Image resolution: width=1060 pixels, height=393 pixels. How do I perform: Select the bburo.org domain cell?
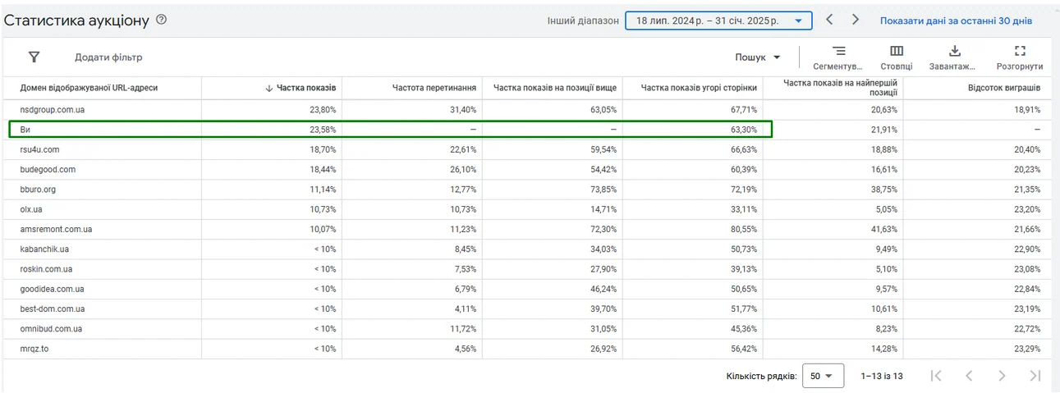tap(38, 189)
